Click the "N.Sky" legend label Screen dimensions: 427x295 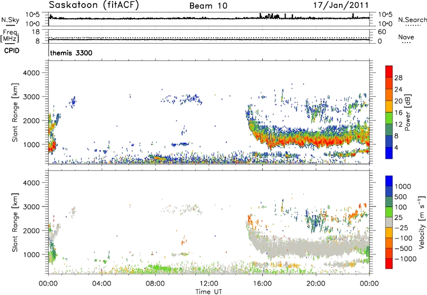10,20
